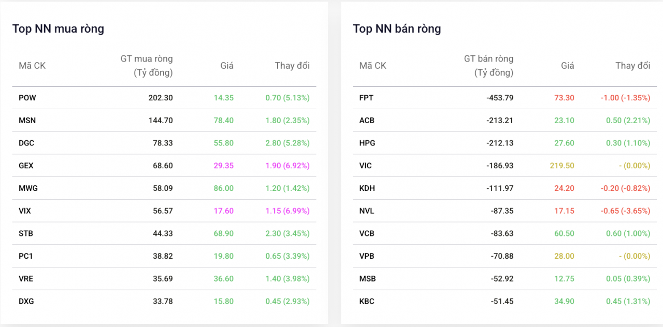Click the 'Top NN mua ròng' heading
This screenshot has height=327, width=663.
tap(58, 29)
